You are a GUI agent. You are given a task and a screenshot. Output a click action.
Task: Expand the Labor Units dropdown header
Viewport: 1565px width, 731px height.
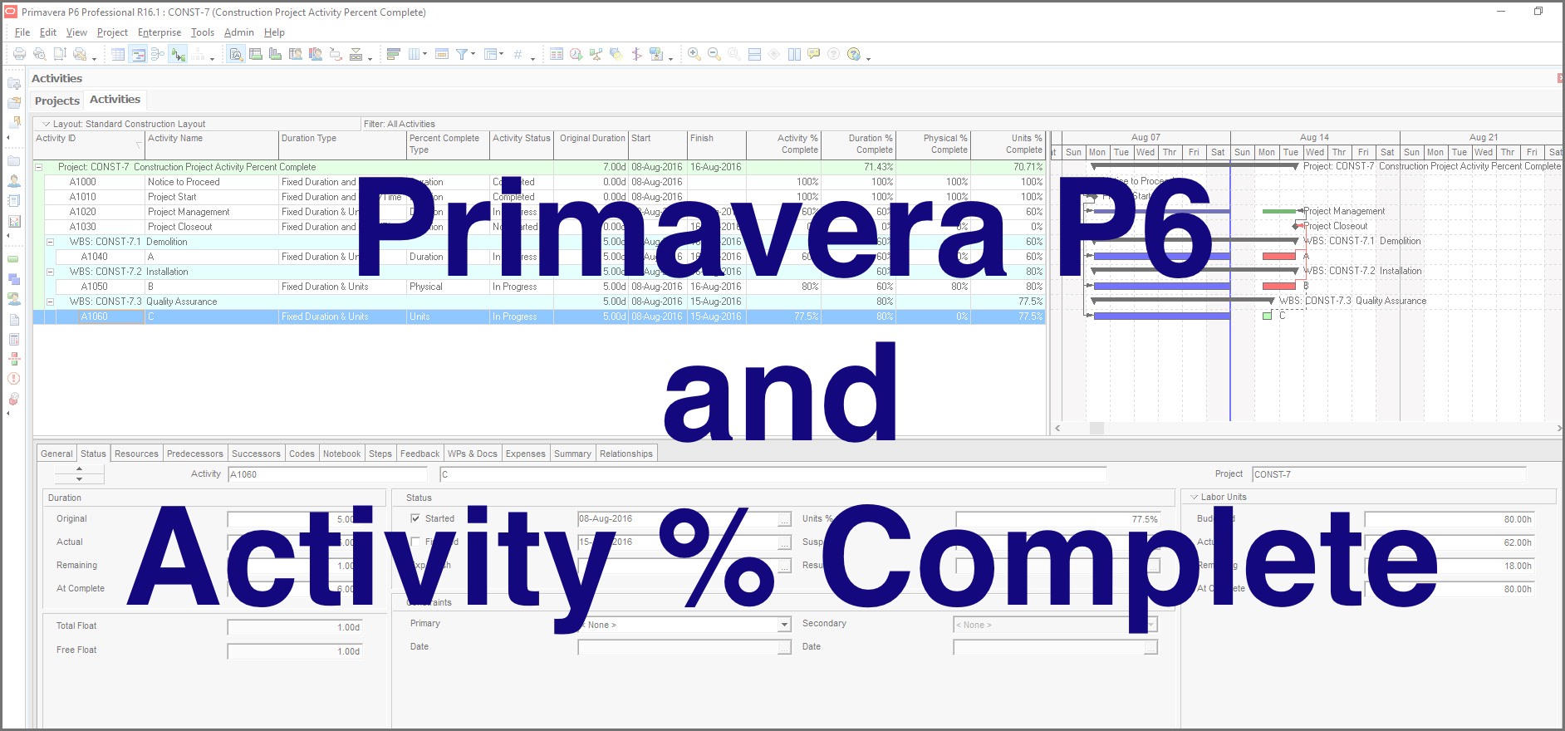1195,497
